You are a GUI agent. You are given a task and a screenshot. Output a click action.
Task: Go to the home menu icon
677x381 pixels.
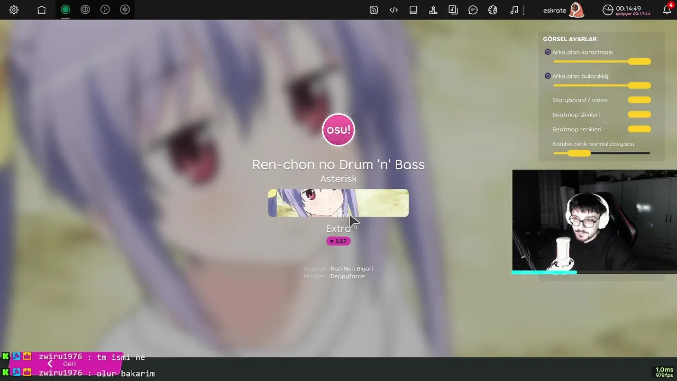[42, 10]
